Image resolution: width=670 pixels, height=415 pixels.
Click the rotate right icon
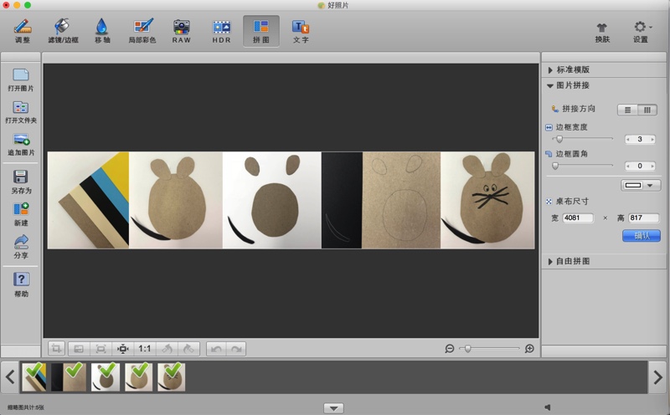[x=188, y=349]
